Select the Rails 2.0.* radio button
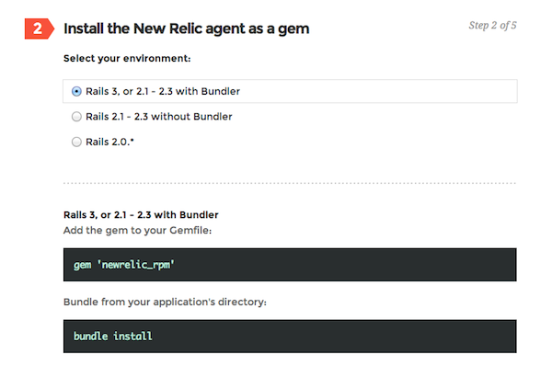Viewport: 552px width, 377px height. (76, 142)
